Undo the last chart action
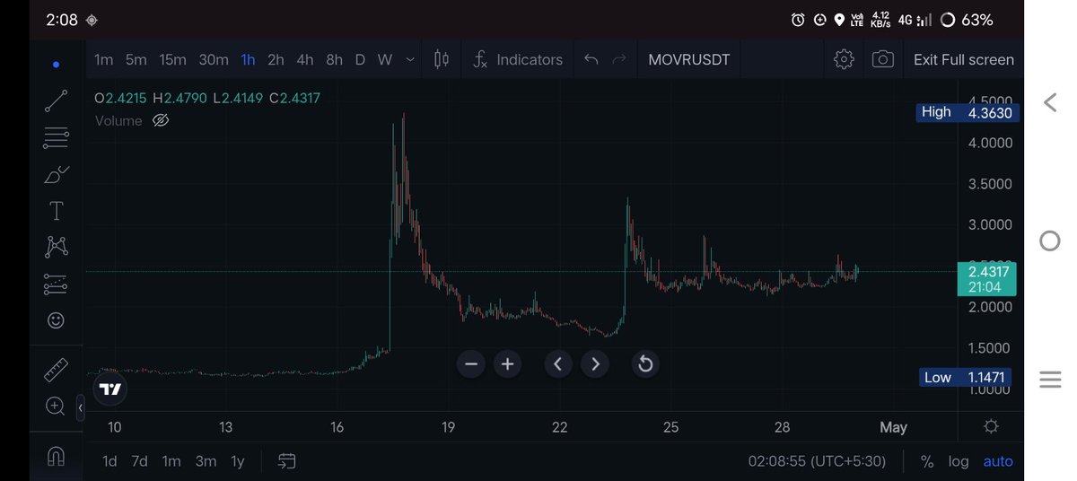1077x481 pixels. point(591,60)
